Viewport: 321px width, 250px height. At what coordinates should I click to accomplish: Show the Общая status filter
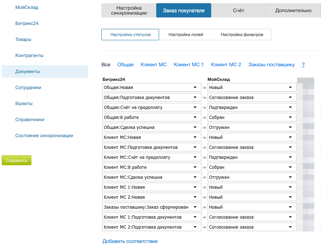point(125,64)
